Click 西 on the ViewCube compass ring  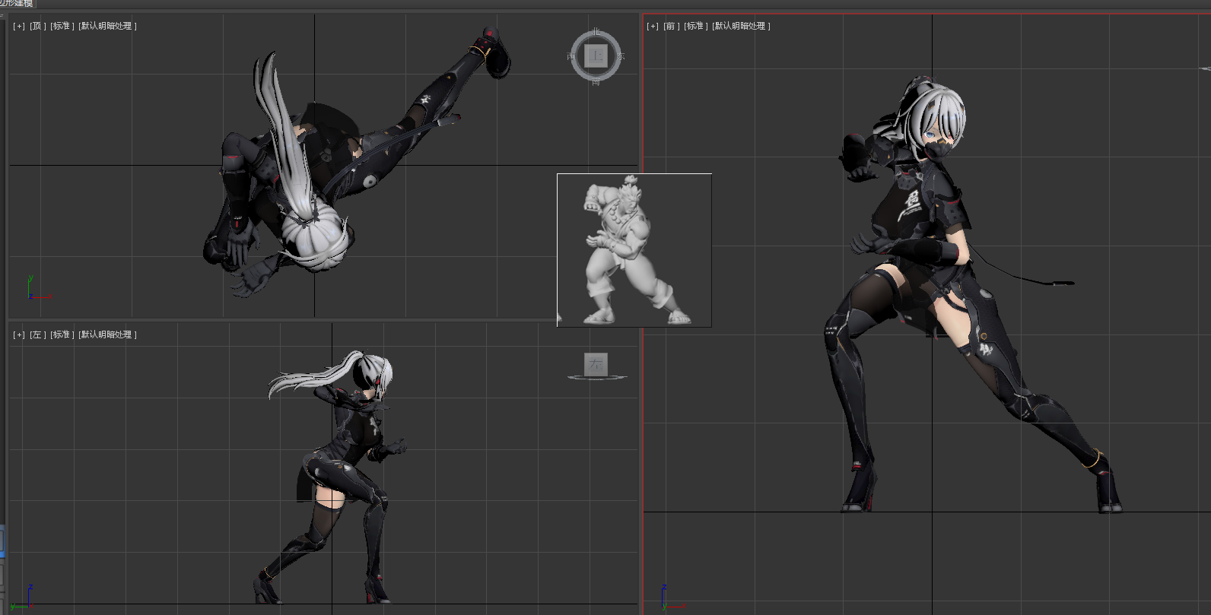pos(571,56)
